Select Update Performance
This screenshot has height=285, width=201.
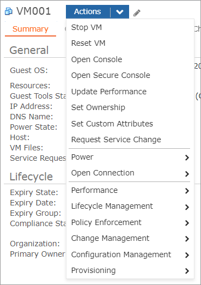coord(130,92)
